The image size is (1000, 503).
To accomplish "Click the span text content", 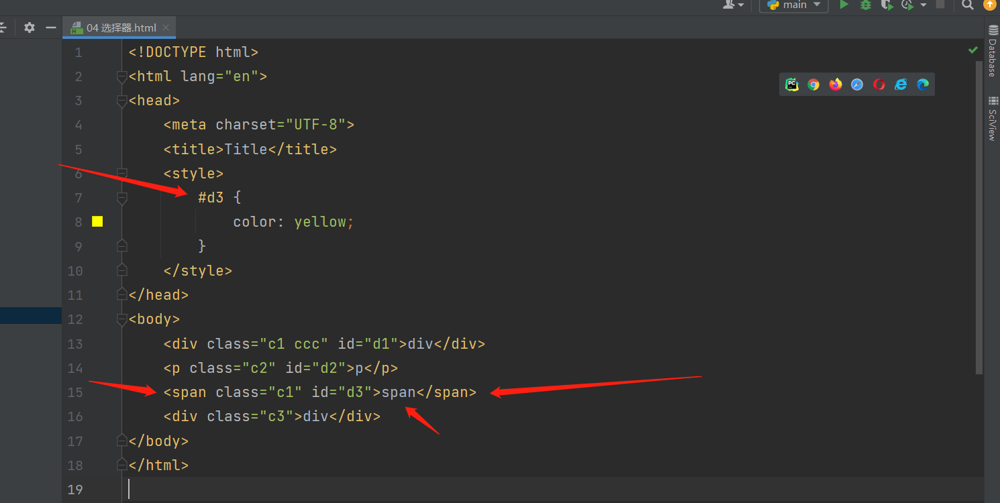I will click(399, 392).
